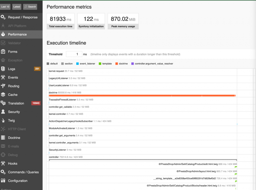Viewport: 256px width, 190px height.
Task: Click the Latest button
Action: pos(17,7)
